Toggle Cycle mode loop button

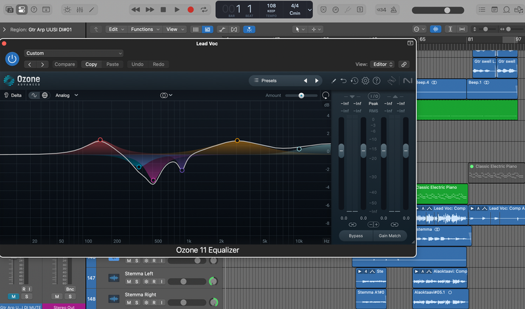[204, 10]
